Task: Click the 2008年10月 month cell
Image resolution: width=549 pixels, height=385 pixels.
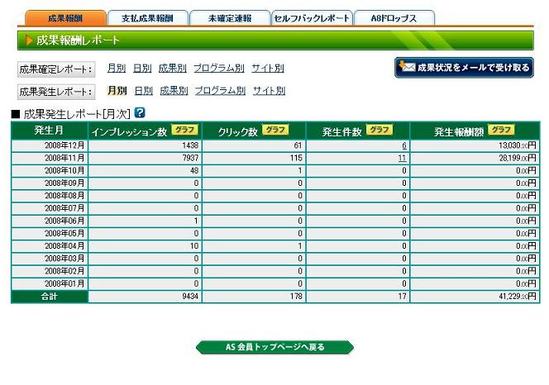Action: point(50,171)
